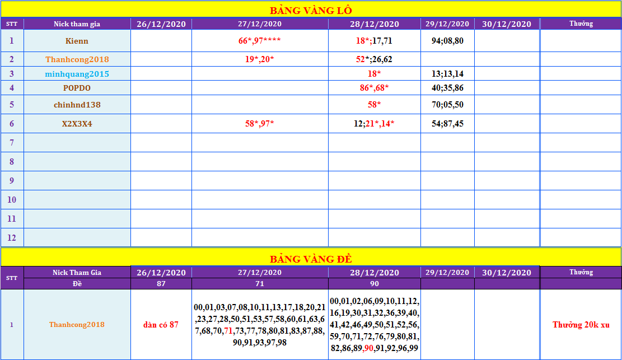Click the cell '40;35,86'
The width and height of the screenshot is (622, 360).
(447, 88)
